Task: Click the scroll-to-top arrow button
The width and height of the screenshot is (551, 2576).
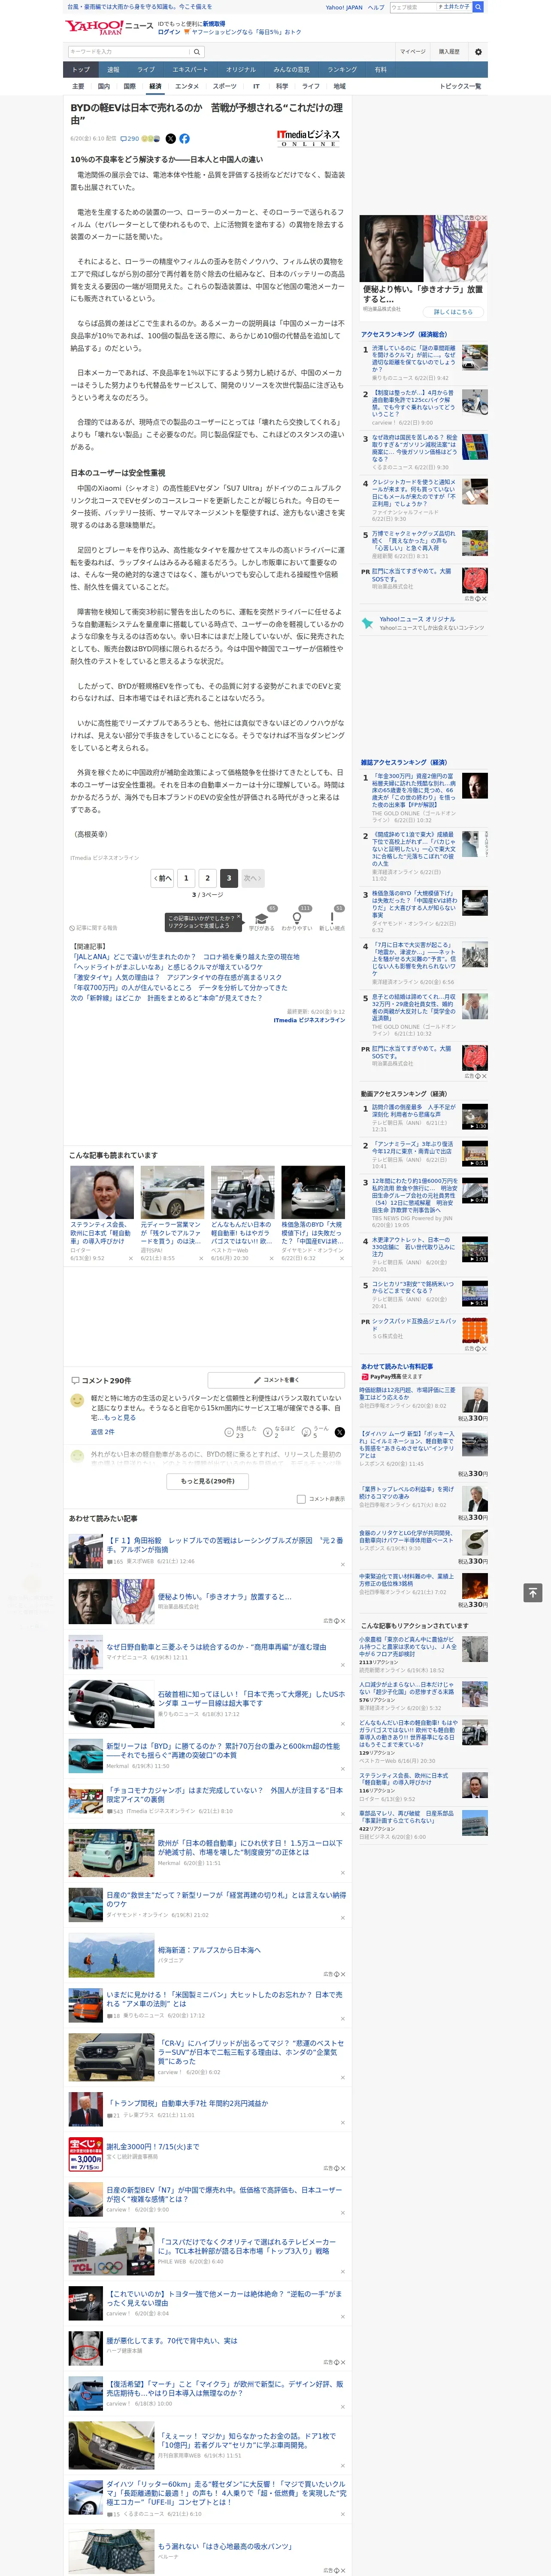Action: [533, 1592]
